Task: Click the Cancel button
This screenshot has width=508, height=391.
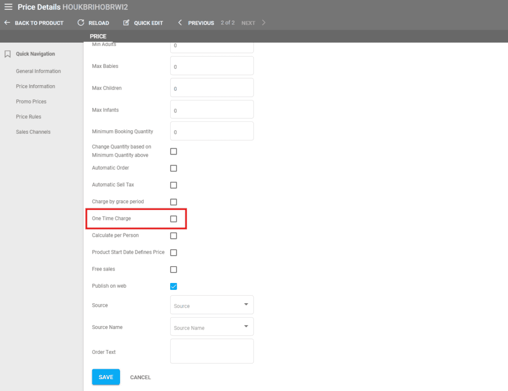Action: pyautogui.click(x=140, y=377)
